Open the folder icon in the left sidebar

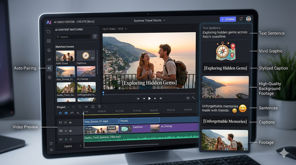(49, 32)
